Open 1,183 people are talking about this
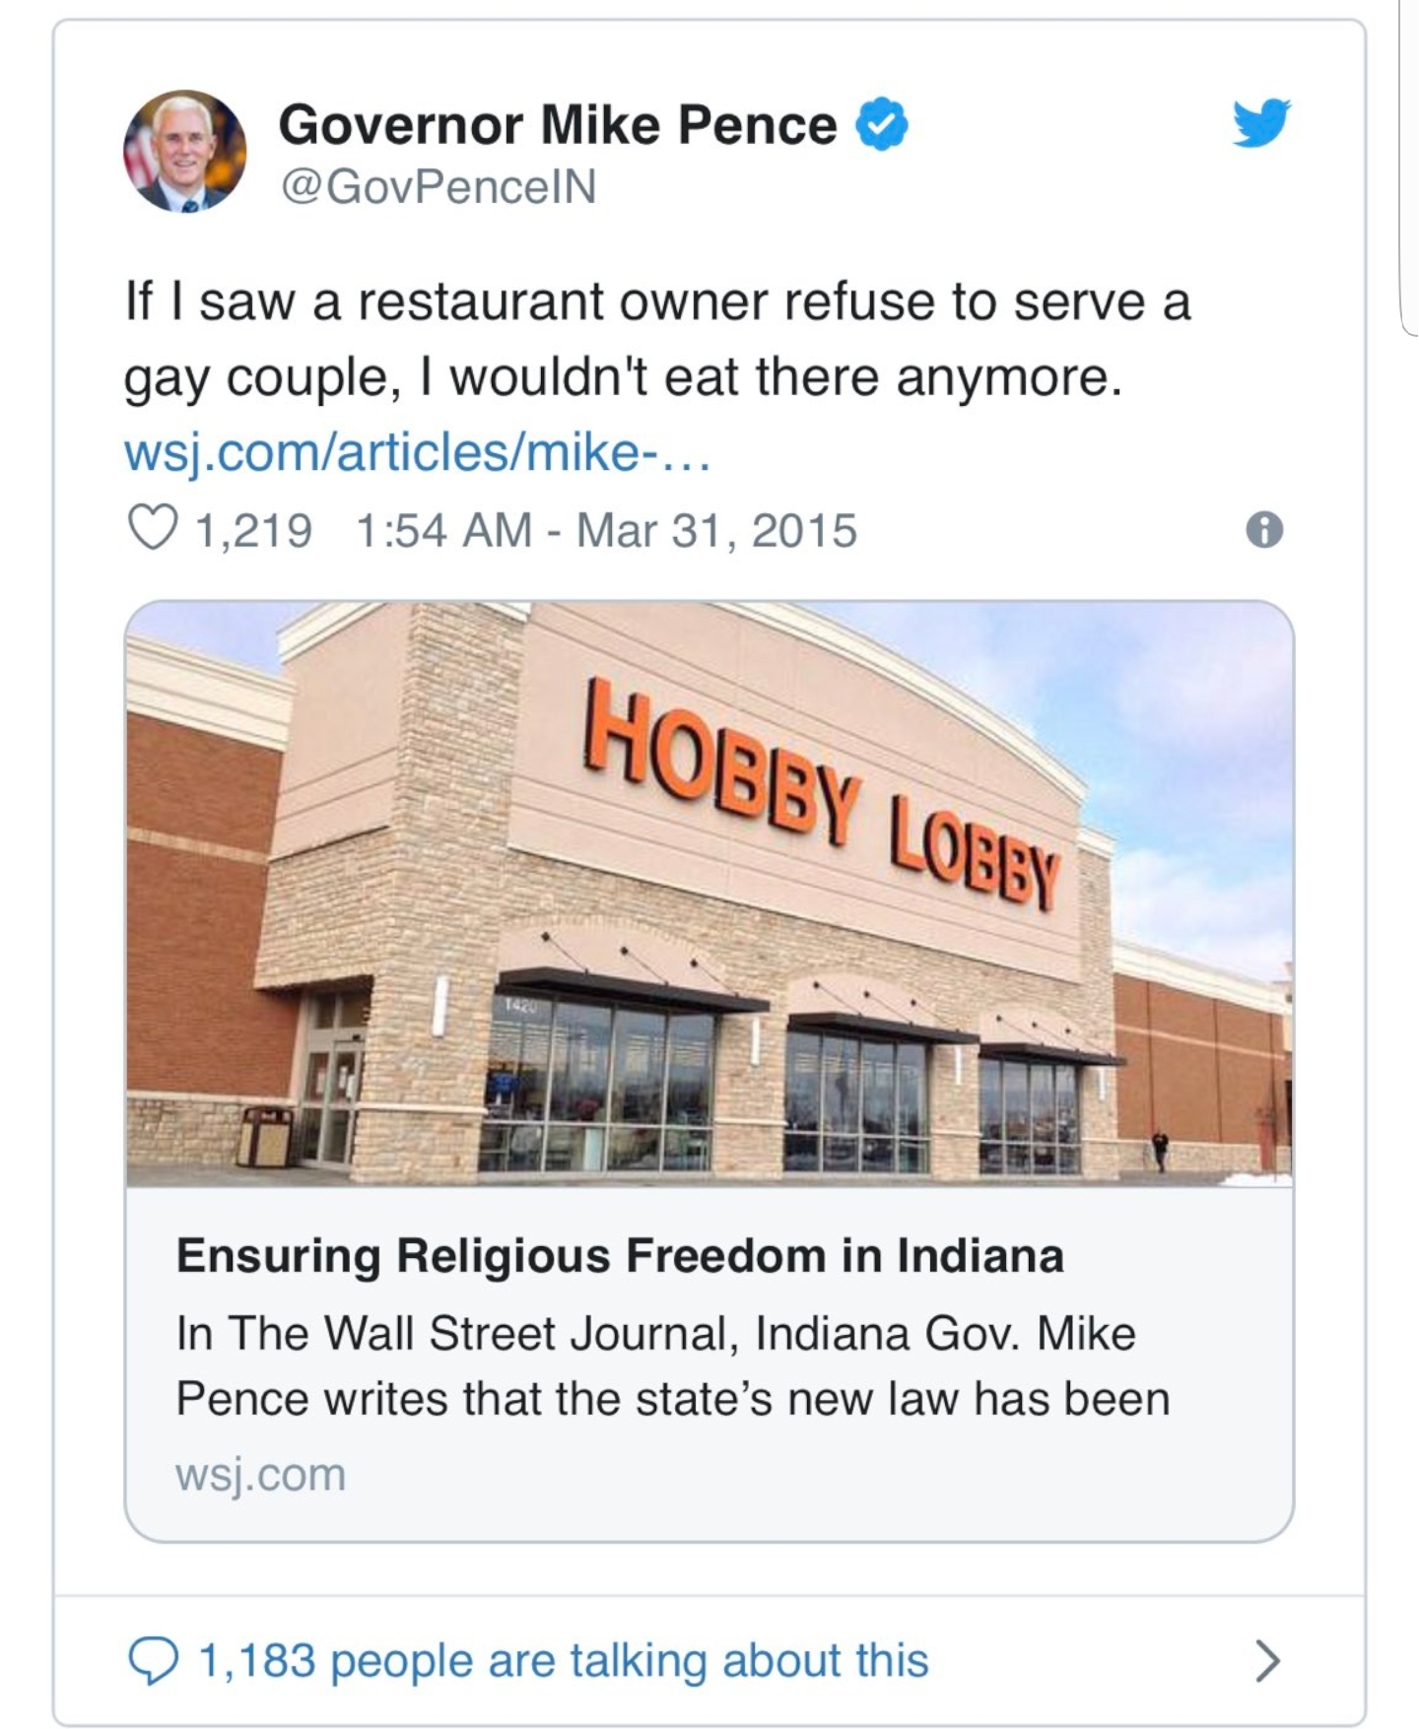This screenshot has width=1419, height=1729. point(565,1661)
